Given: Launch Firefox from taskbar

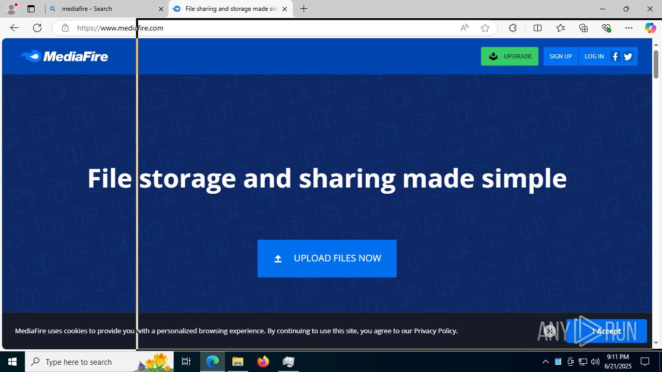Looking at the screenshot, I should point(263,362).
